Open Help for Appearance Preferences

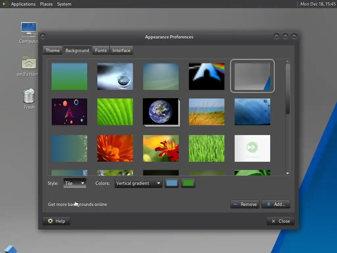(57, 221)
